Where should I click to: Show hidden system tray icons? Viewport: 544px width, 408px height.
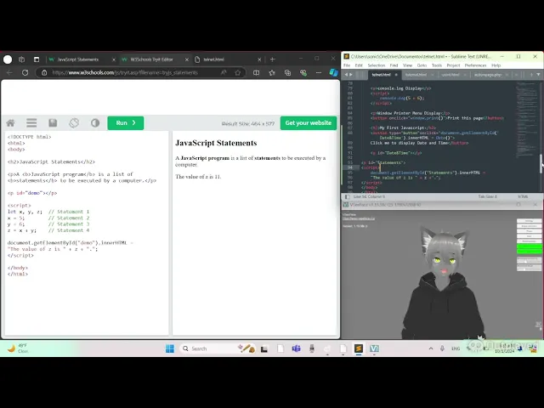point(431,348)
